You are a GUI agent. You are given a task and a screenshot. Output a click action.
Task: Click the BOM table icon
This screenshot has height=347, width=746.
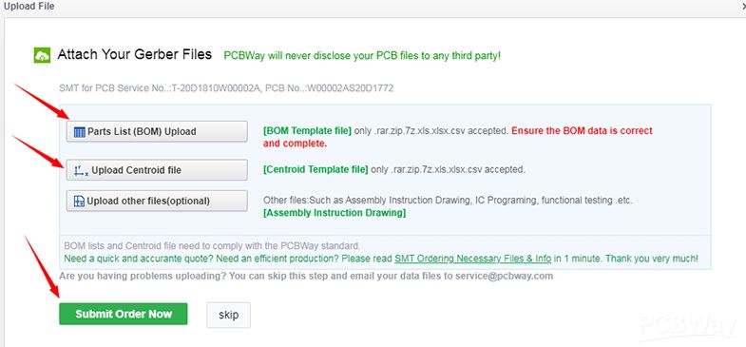pos(80,132)
